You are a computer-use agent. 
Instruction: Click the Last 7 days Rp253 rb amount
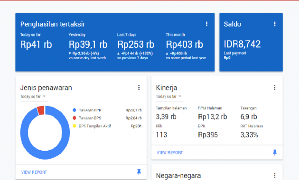pos(136,45)
